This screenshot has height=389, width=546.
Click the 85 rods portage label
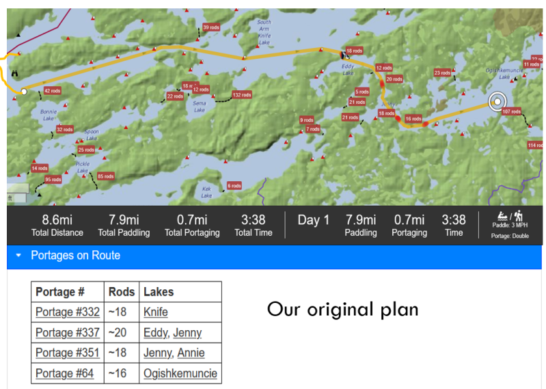(x=105, y=176)
